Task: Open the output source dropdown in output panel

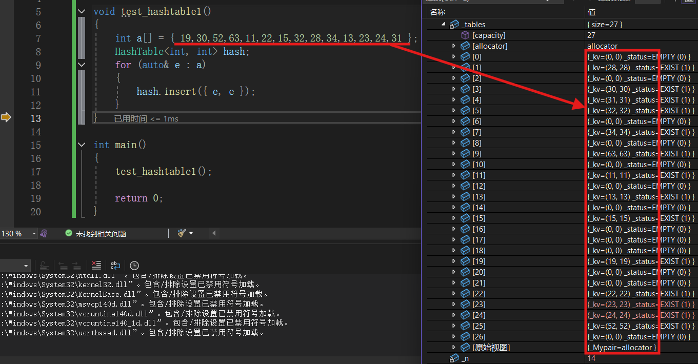Action: tap(26, 266)
